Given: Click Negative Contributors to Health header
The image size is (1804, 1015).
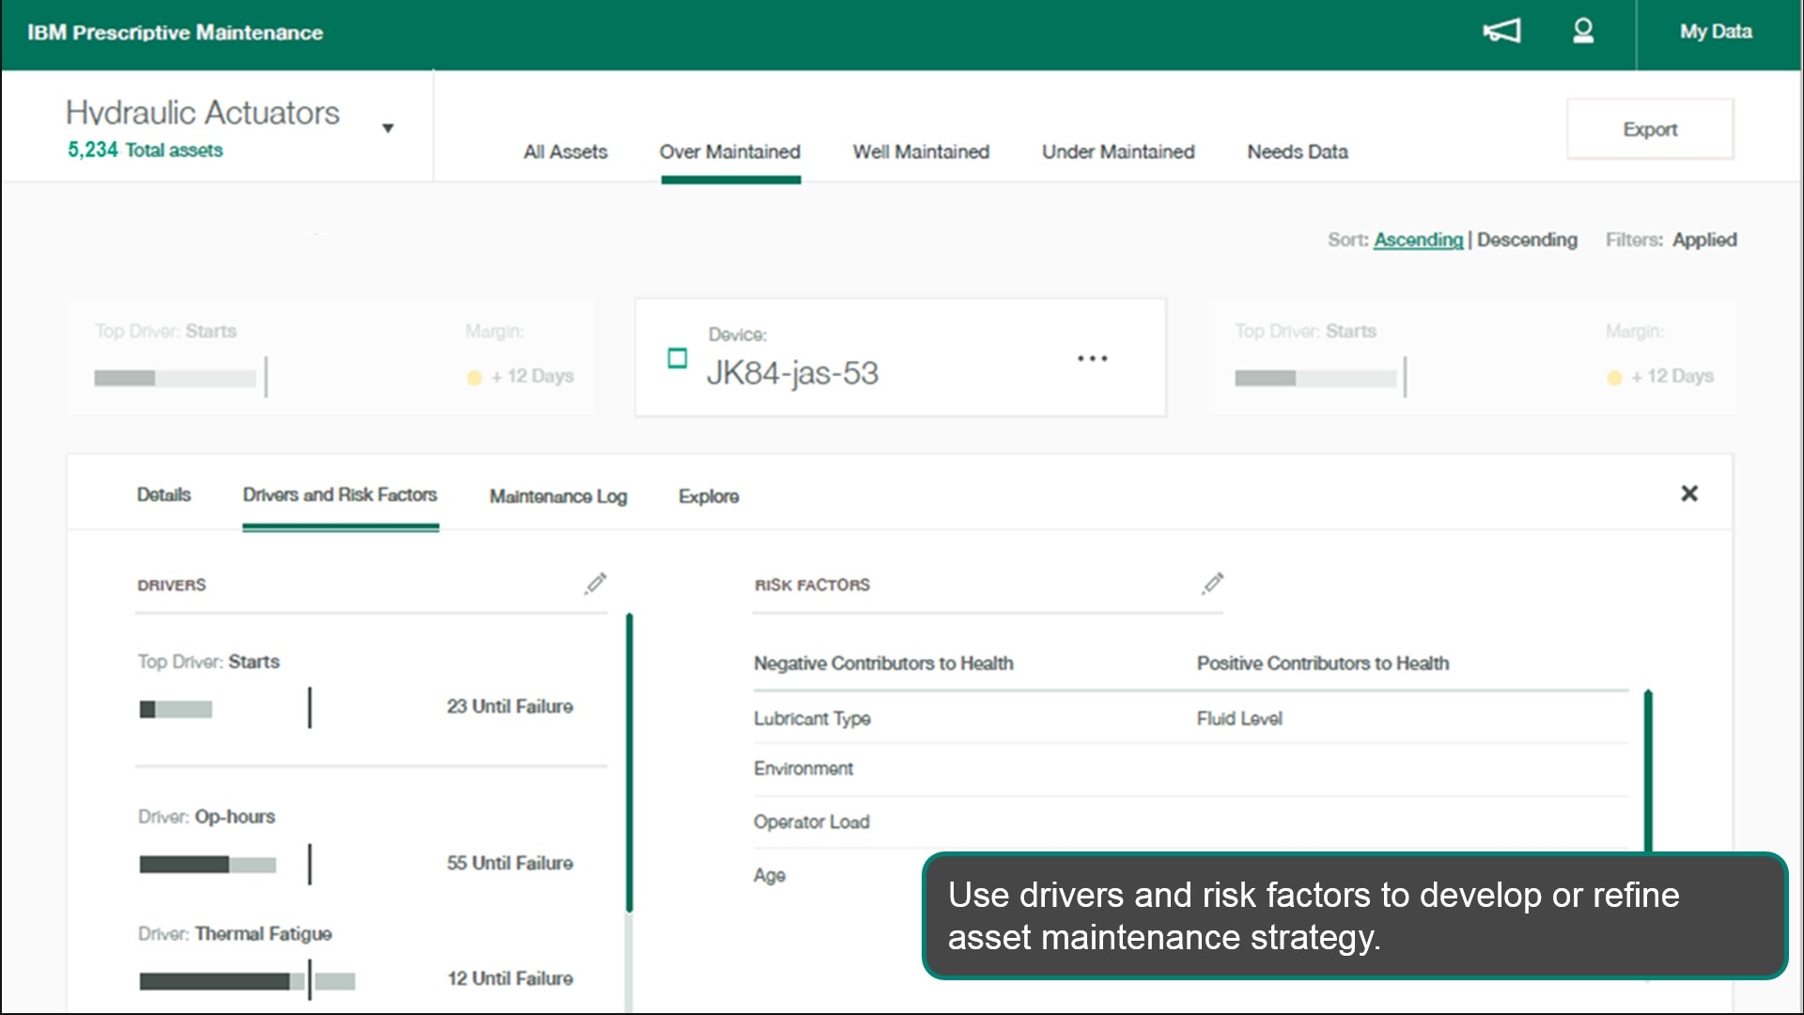Looking at the screenshot, I should pyautogui.click(x=883, y=664).
